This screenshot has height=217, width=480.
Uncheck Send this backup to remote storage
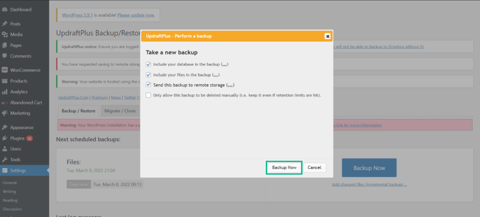tap(149, 85)
